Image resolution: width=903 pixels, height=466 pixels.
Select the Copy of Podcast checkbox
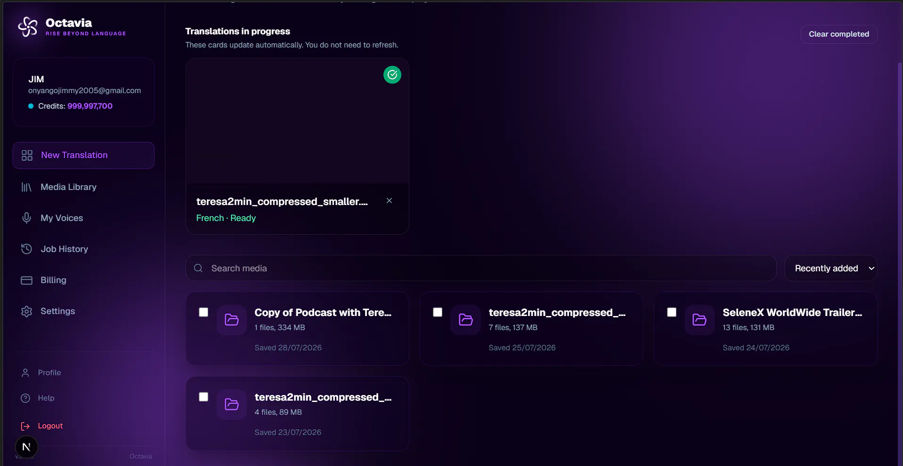coord(203,312)
